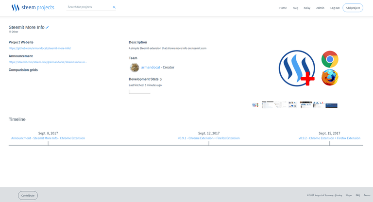Viewport: 373px width, 202px height.
Task: Open the Repo footer link
Action: [349, 195]
